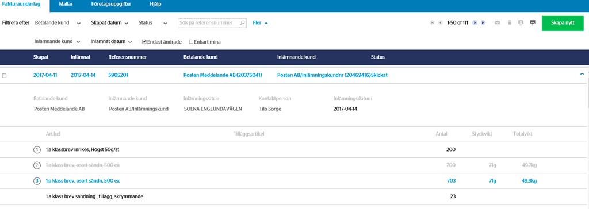The height and width of the screenshot is (209, 589).
Task: Click Skickat status text
Action: (380, 75)
